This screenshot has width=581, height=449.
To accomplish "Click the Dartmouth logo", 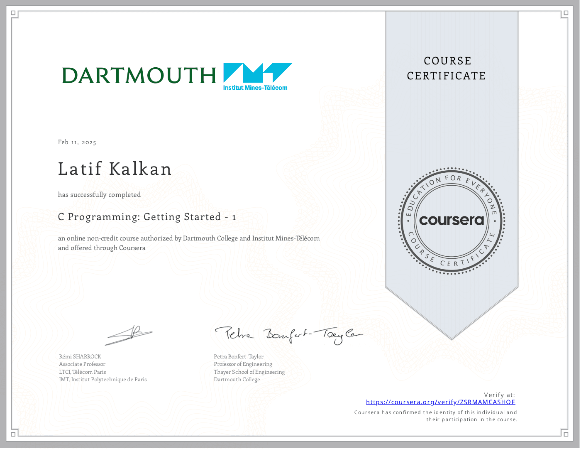I will [x=139, y=76].
